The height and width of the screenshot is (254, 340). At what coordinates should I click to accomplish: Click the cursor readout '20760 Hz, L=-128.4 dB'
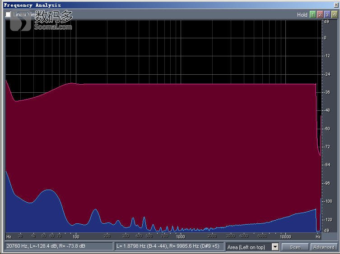(x=59, y=246)
